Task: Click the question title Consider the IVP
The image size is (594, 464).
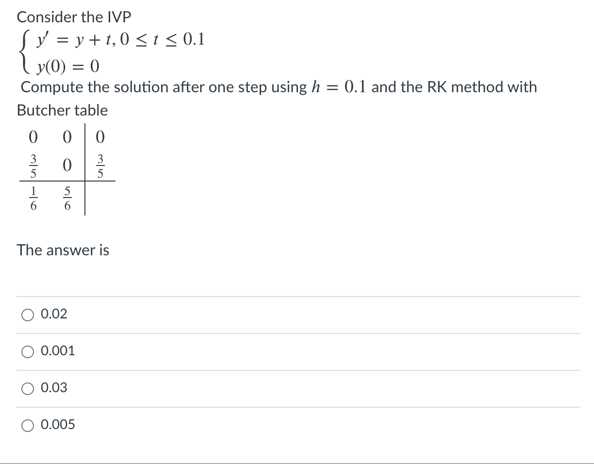Action: pos(74,17)
